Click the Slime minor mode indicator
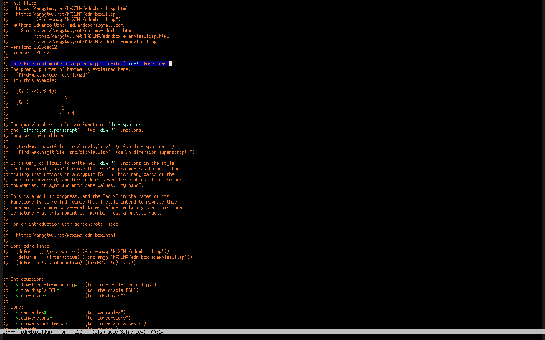545x340 pixels. point(126,332)
